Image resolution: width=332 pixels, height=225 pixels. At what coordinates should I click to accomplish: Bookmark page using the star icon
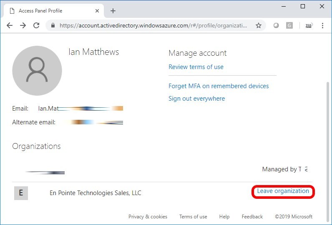[259, 25]
